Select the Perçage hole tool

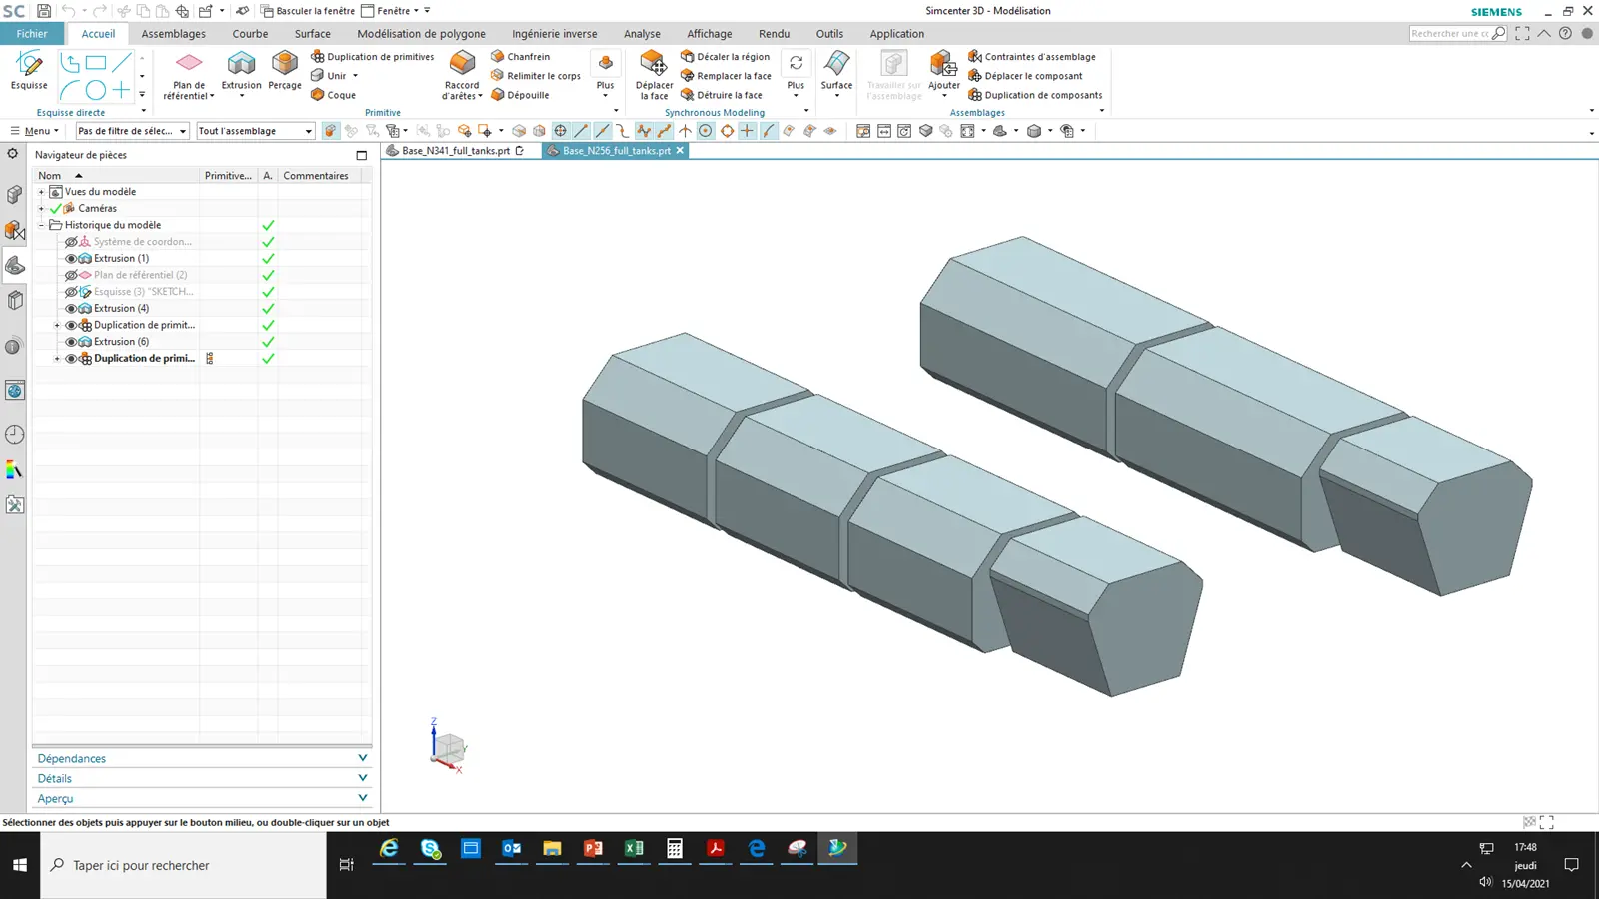pos(285,70)
